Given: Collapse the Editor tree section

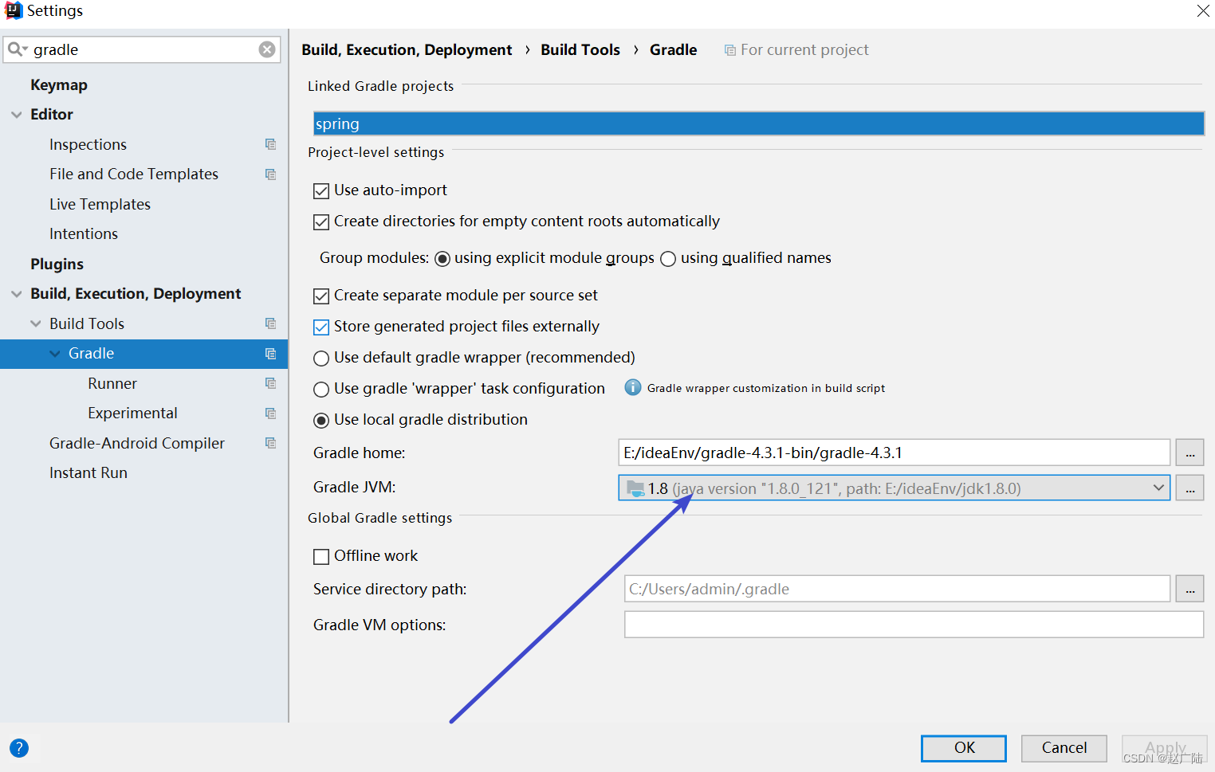Looking at the screenshot, I should pyautogui.click(x=16, y=115).
